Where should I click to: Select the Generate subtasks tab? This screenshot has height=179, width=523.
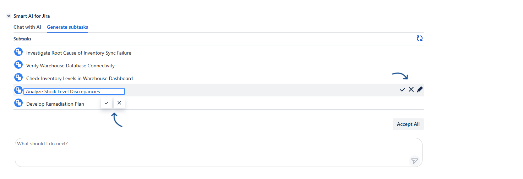click(x=67, y=27)
